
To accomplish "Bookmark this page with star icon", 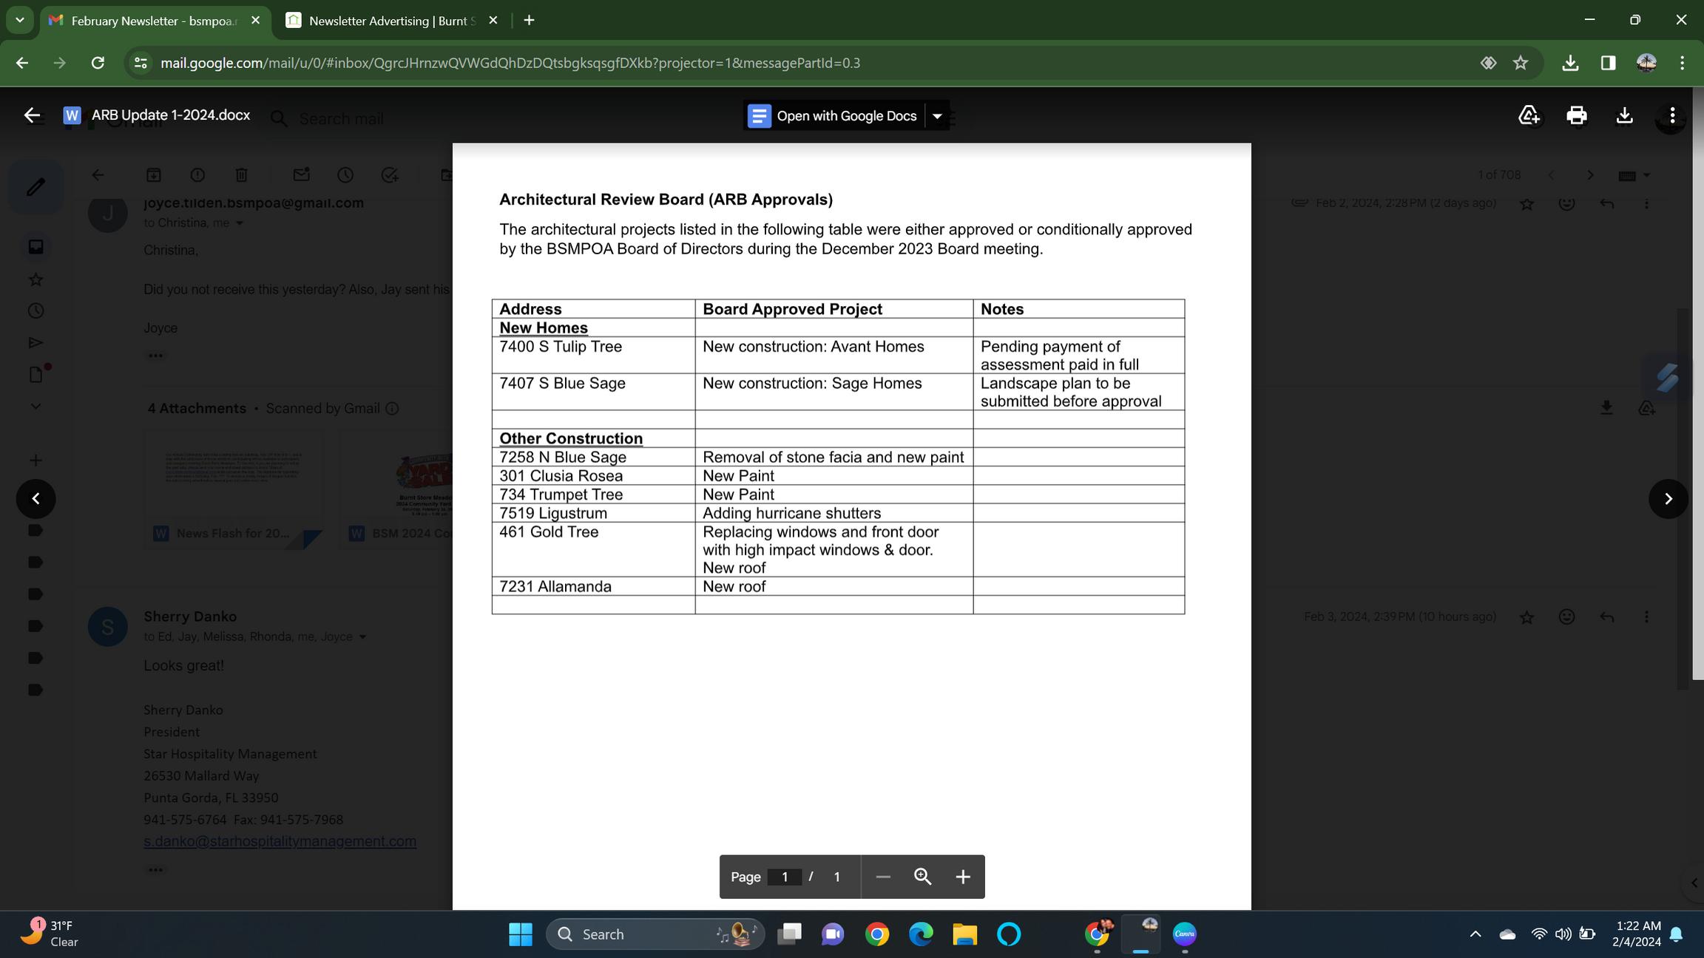I will click(x=1521, y=63).
